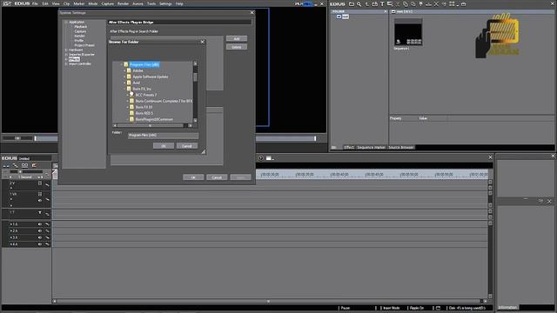Click the Folder name input field
This screenshot has height=313, width=557.
[x=163, y=136]
